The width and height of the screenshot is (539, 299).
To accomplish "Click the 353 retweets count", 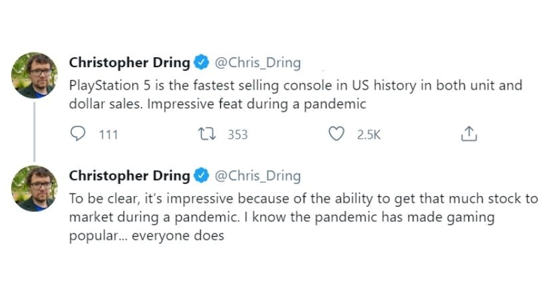I will 238,135.
